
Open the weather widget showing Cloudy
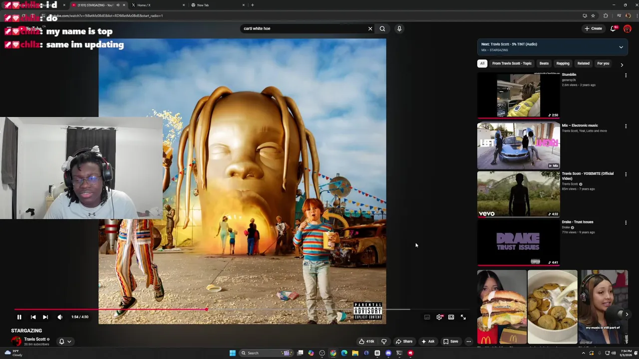14,353
